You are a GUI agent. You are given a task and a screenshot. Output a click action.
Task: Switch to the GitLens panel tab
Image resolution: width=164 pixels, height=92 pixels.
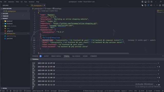tap(85, 56)
